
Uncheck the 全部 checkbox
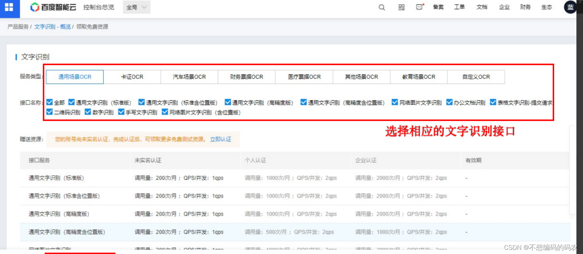(50, 102)
